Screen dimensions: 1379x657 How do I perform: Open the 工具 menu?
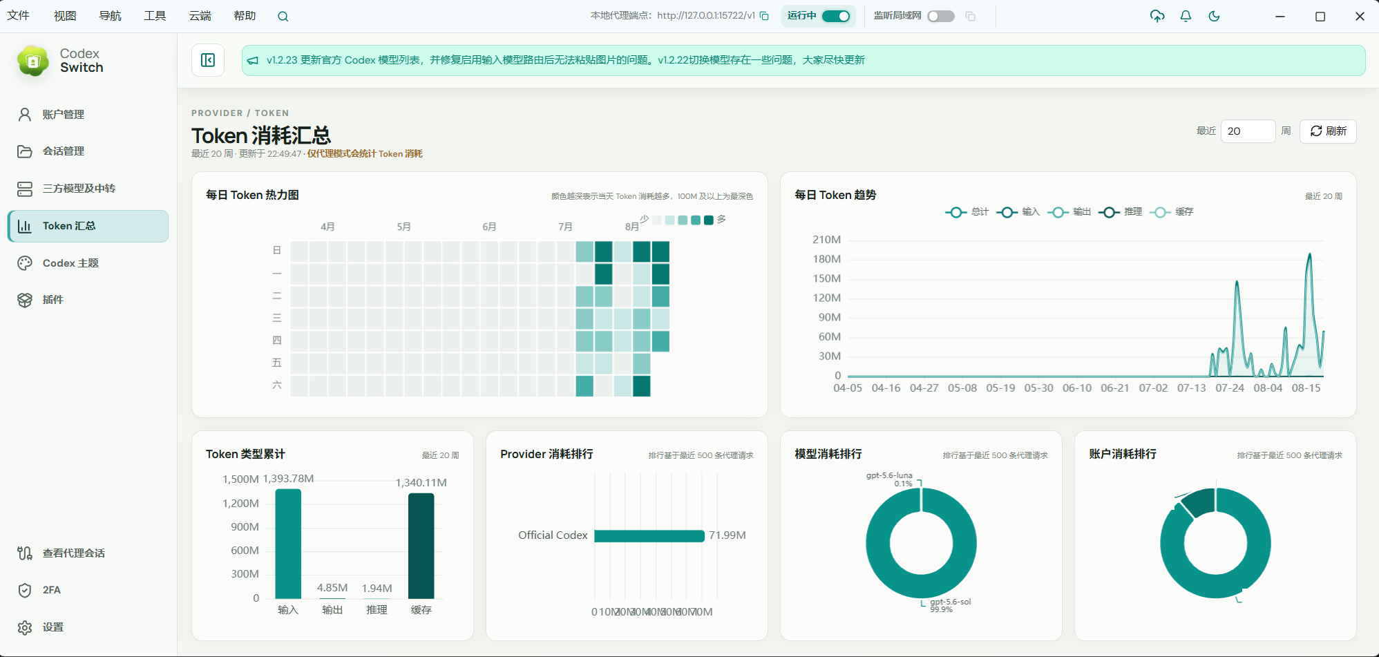coord(155,15)
